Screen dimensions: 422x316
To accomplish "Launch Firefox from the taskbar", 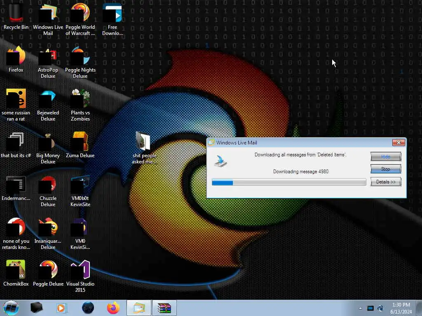I will pos(113,308).
